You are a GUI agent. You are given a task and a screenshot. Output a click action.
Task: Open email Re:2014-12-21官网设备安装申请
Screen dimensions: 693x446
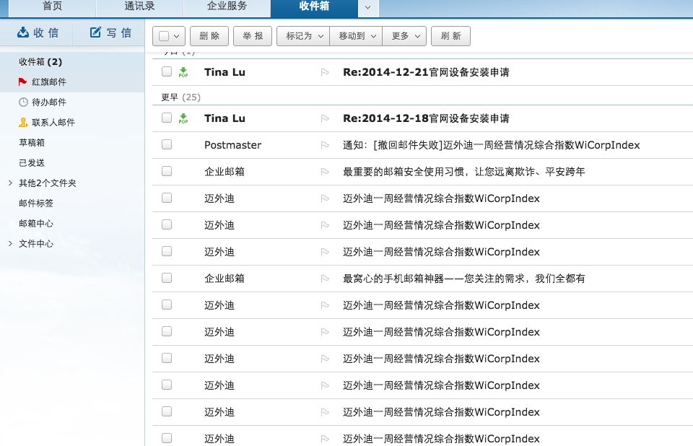[426, 72]
